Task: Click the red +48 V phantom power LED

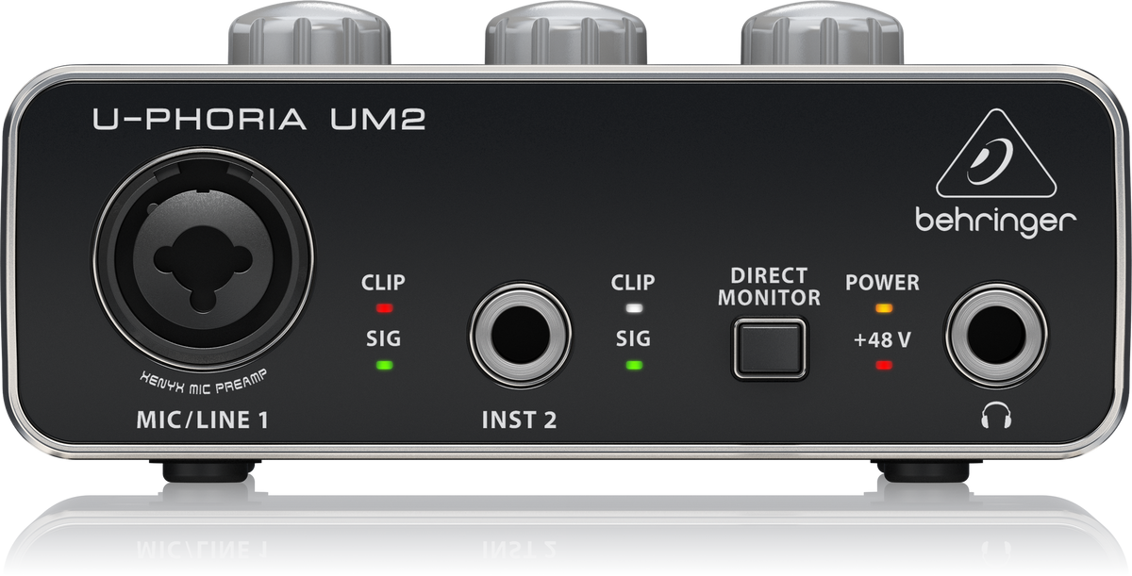Action: point(882,365)
